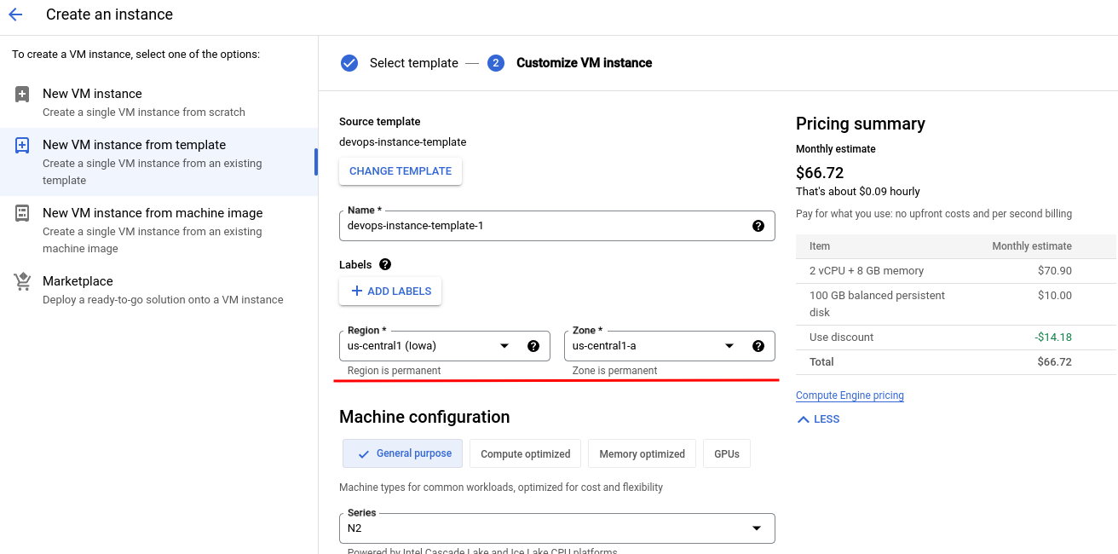Click the Zone is permanent hint

click(615, 371)
